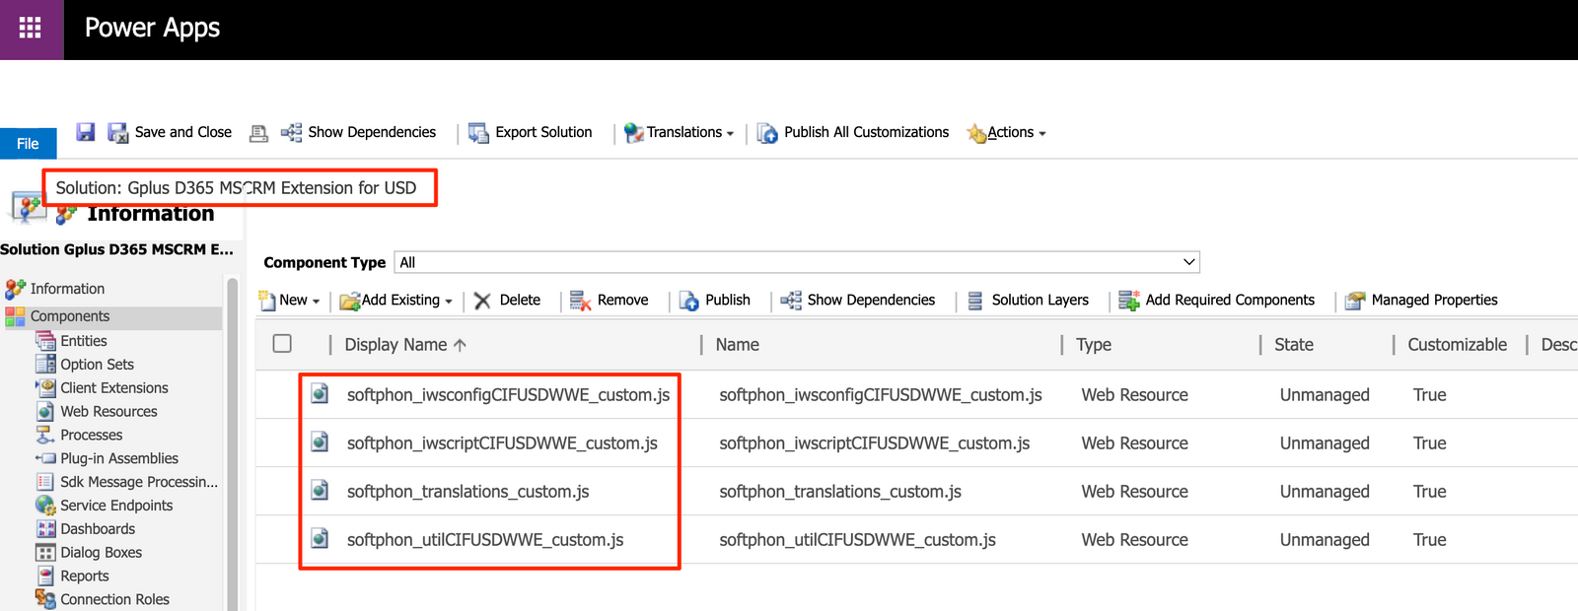Select Information in the solution tree
Image resolution: width=1578 pixels, height=611 pixels.
pos(67,289)
